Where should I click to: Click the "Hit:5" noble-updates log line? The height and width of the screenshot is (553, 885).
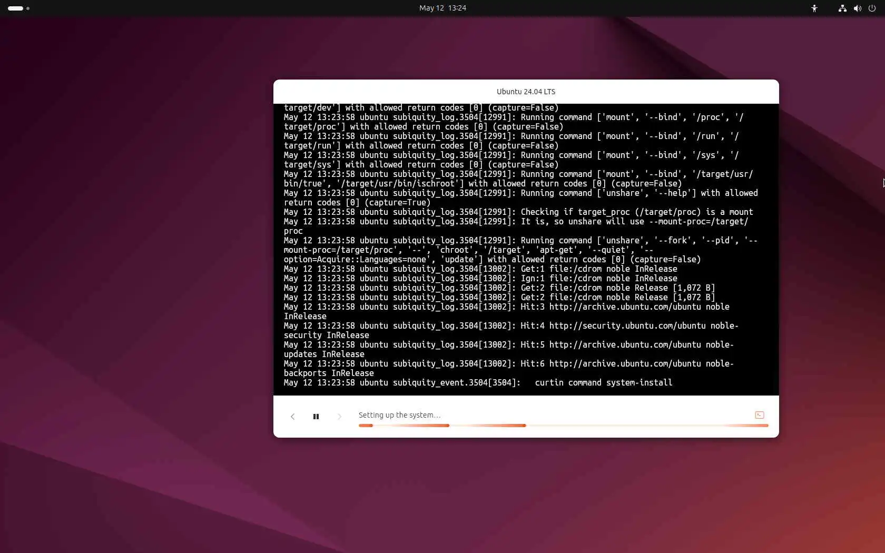coord(509,349)
